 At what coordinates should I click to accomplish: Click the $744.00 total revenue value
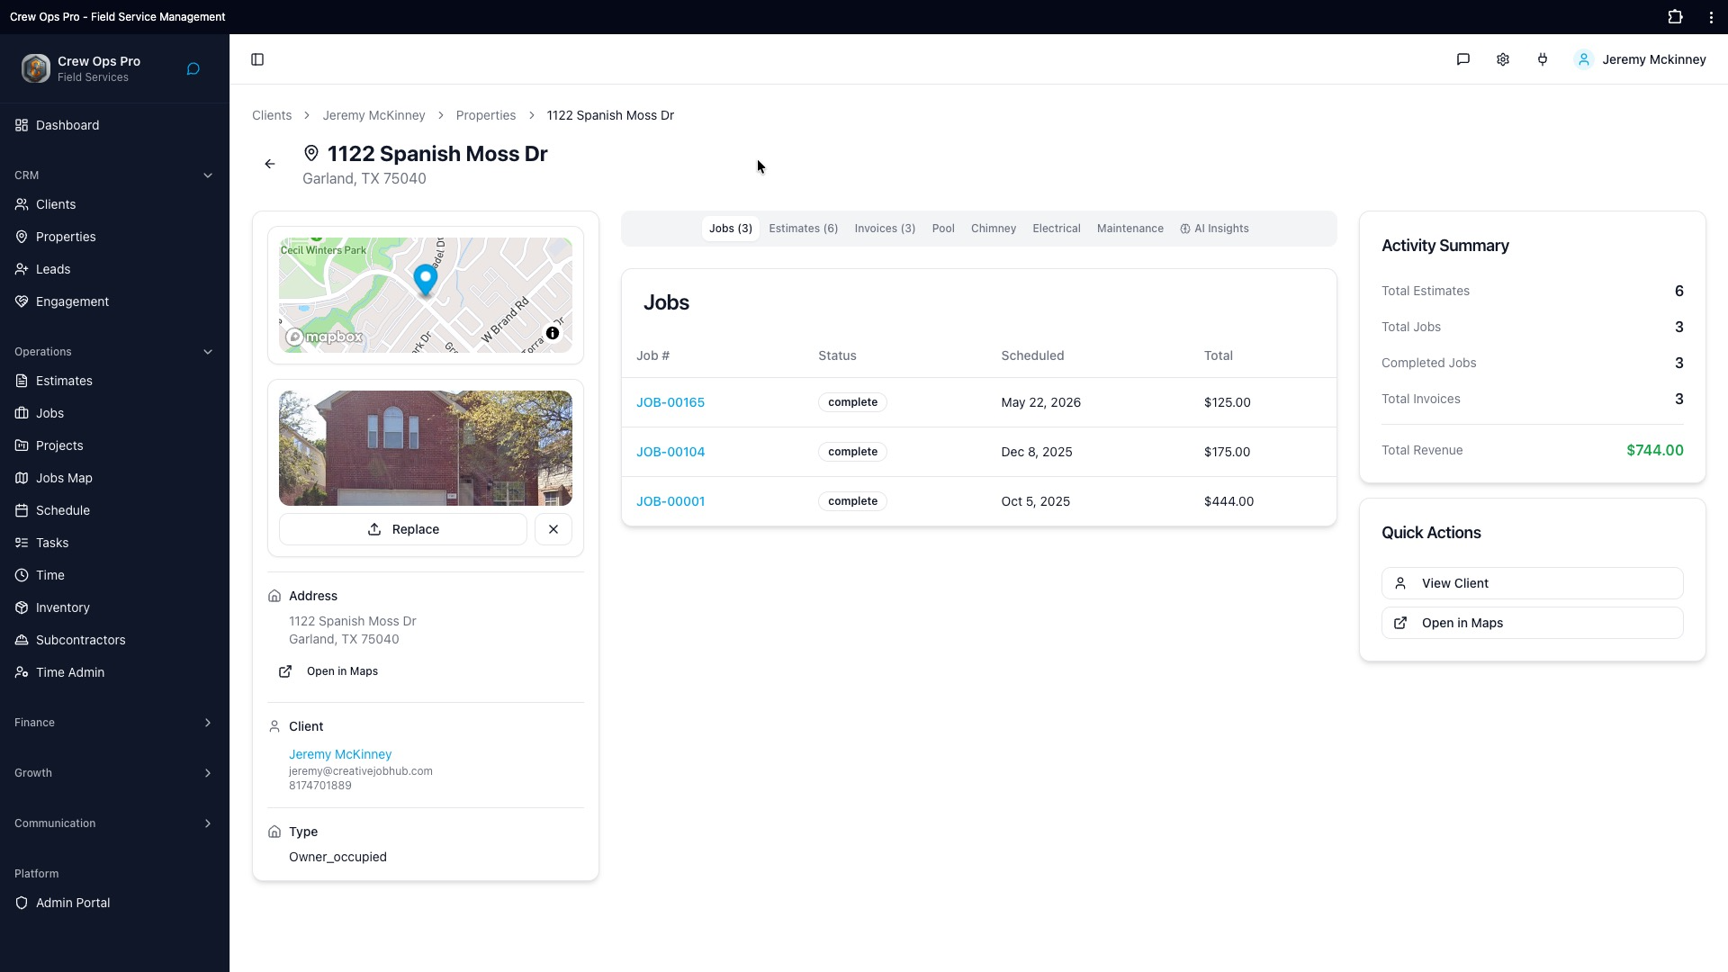coord(1654,450)
